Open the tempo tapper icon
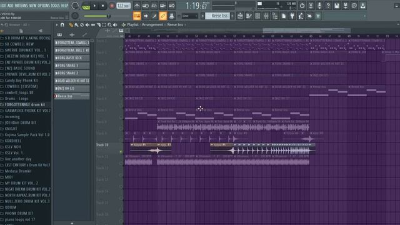This screenshot has width=400, height=225. point(301,16)
